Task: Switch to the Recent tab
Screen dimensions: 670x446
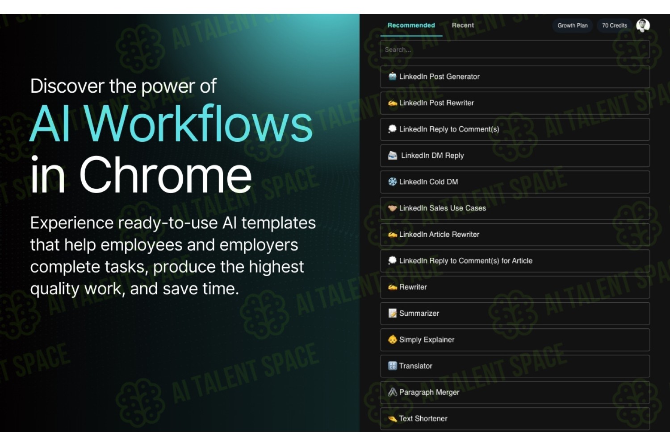Action: tap(463, 25)
